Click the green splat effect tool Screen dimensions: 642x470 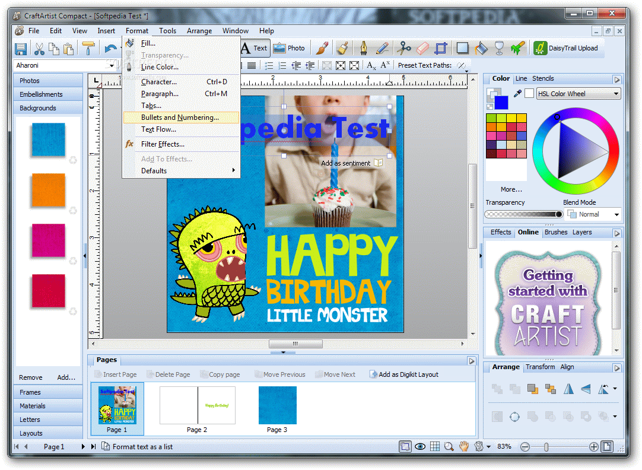click(x=517, y=48)
